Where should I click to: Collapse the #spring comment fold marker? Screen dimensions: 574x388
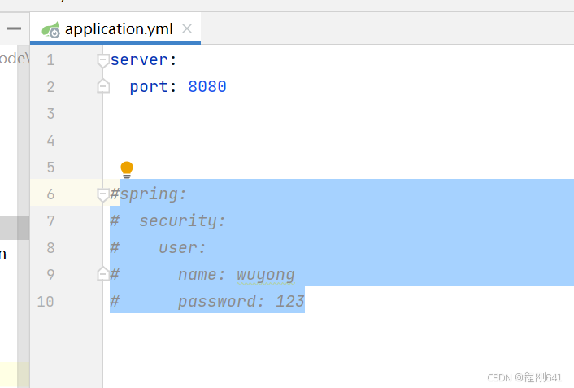click(103, 194)
